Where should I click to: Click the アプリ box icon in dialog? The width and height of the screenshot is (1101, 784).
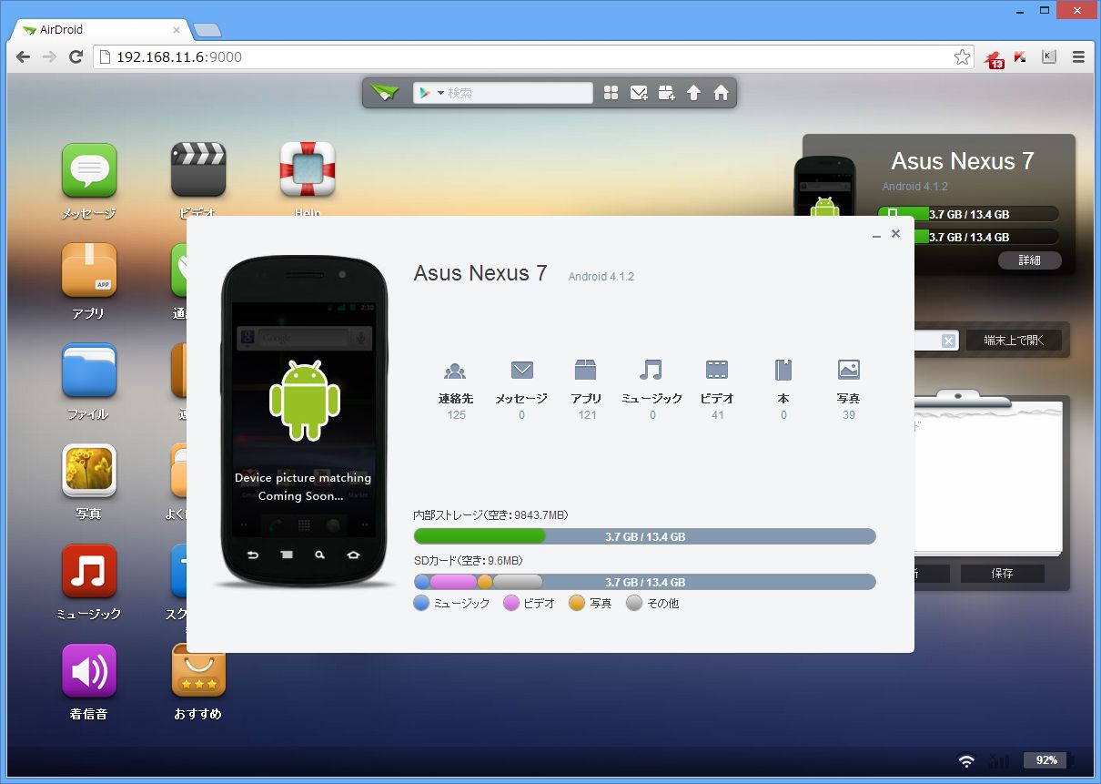pos(586,369)
